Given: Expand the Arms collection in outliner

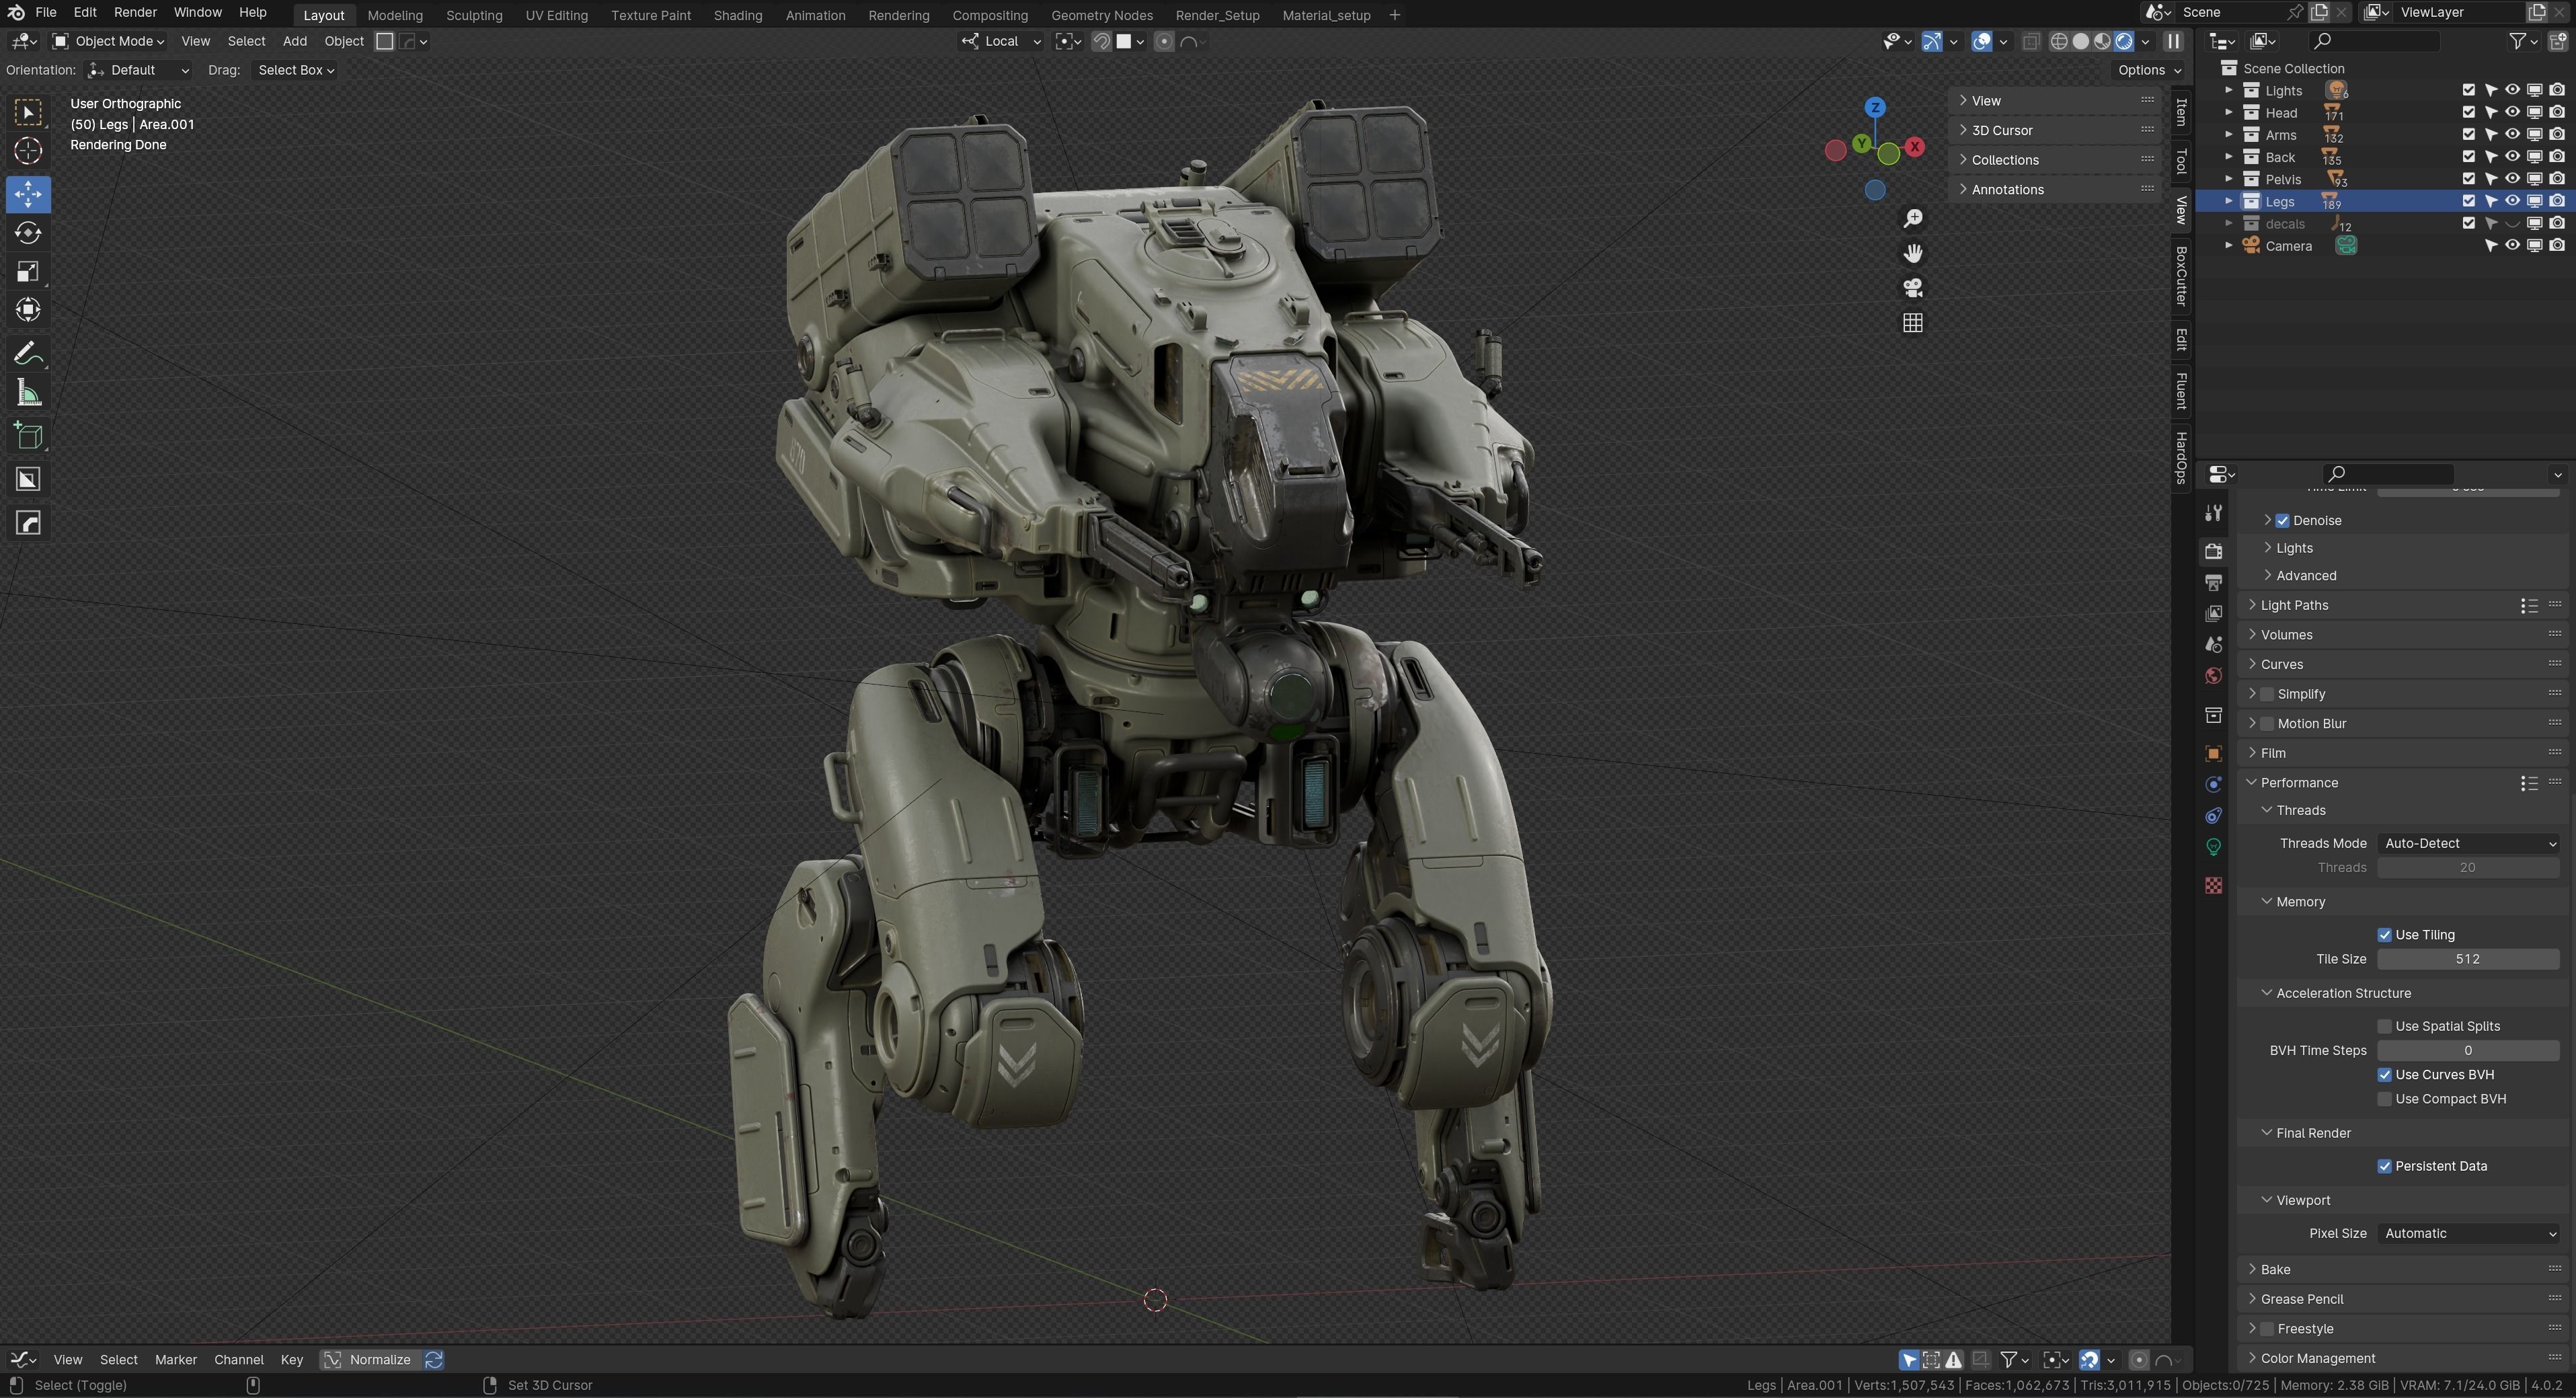Looking at the screenshot, I should coord(2228,135).
